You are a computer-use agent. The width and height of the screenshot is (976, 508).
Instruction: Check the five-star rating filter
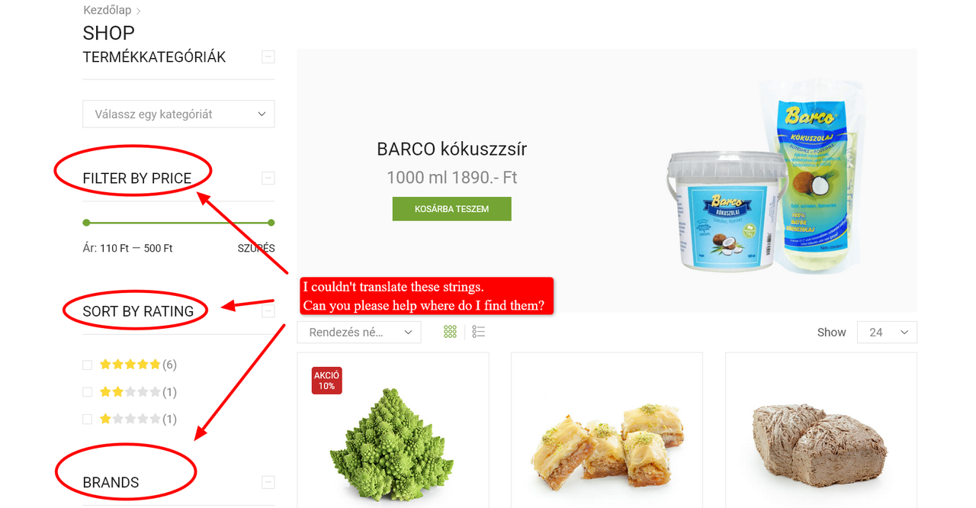pos(87,365)
